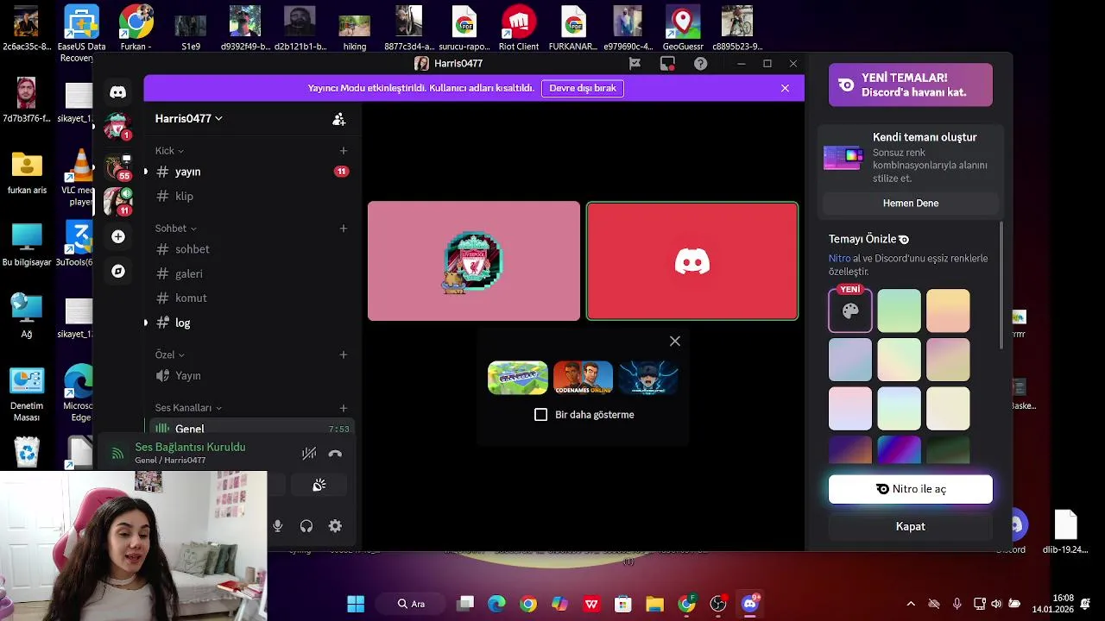Click 'Devre dışı bırak' button

[x=583, y=88]
